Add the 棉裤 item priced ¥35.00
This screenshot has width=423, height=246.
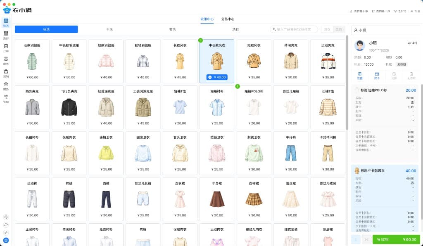69,199
